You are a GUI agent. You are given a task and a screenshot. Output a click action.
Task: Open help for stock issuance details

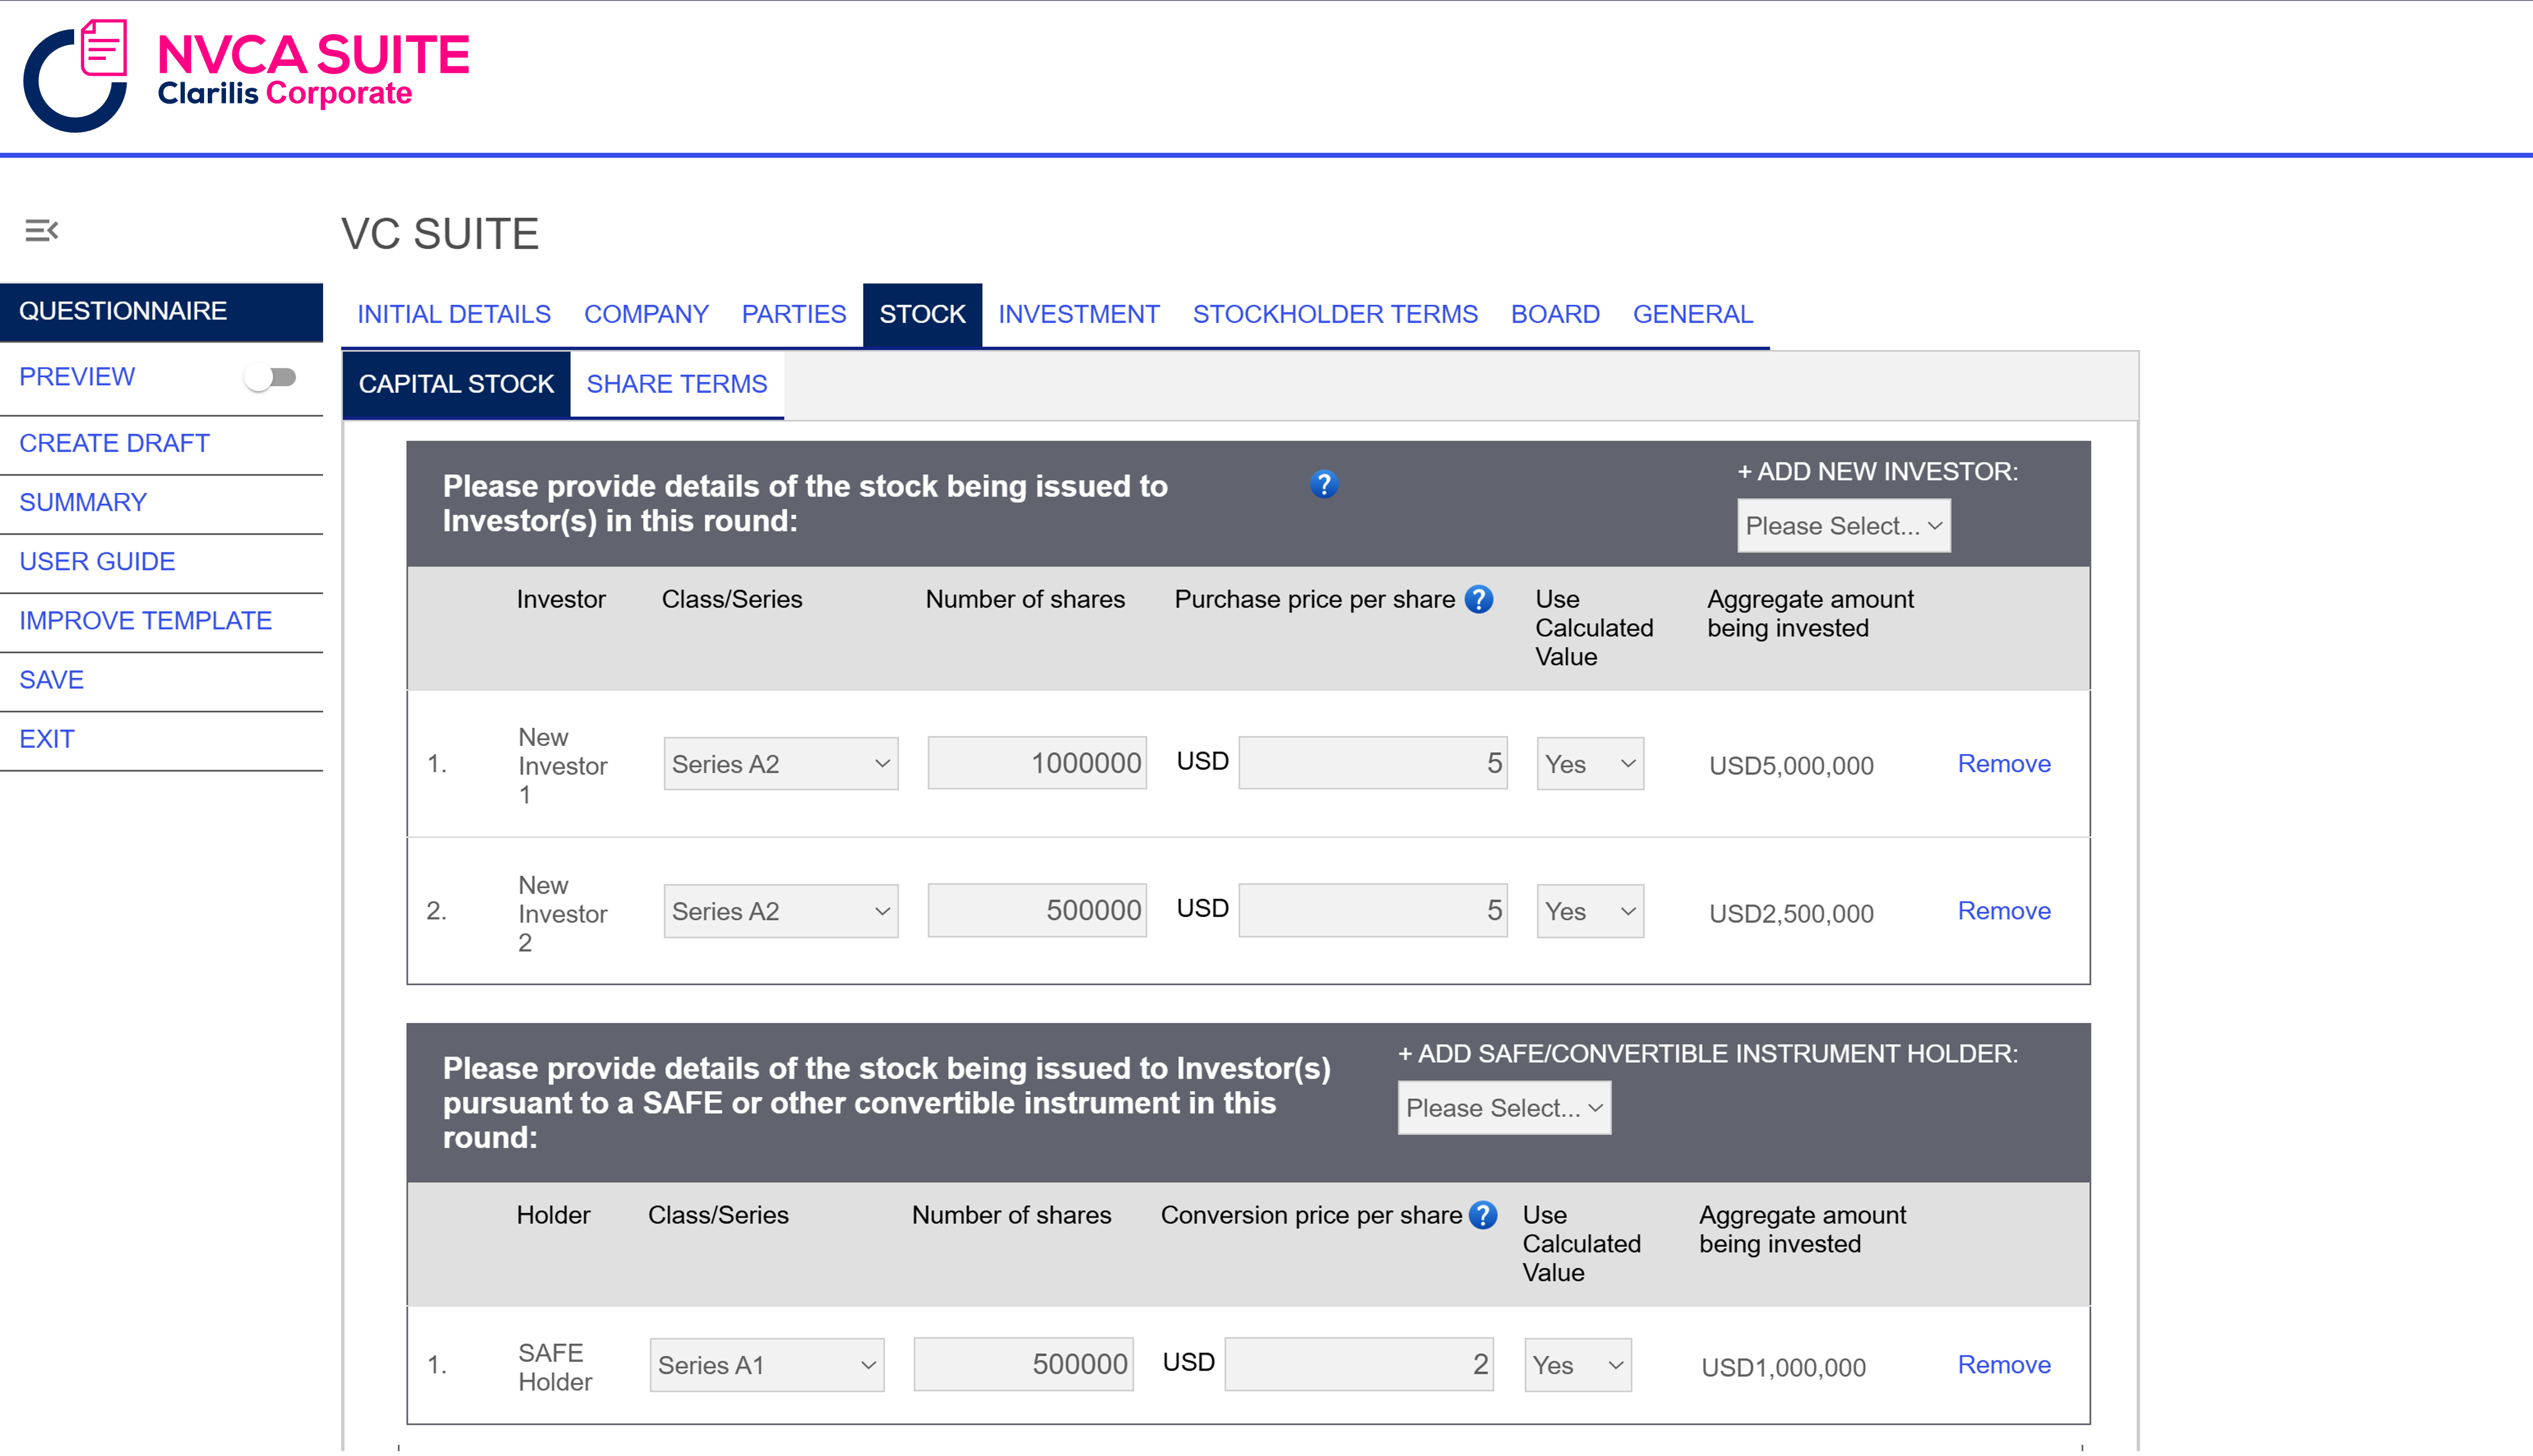(1322, 486)
